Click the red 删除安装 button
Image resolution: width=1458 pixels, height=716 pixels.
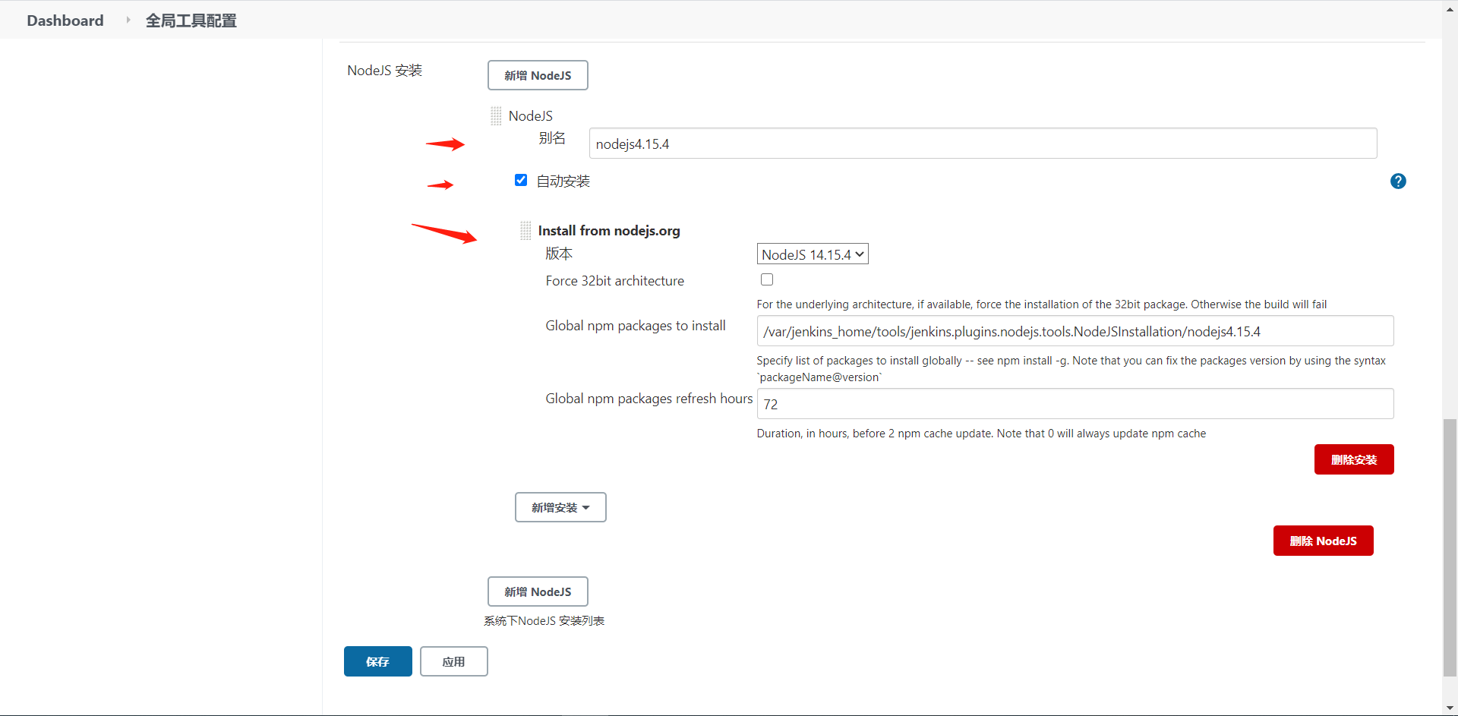[1354, 459]
